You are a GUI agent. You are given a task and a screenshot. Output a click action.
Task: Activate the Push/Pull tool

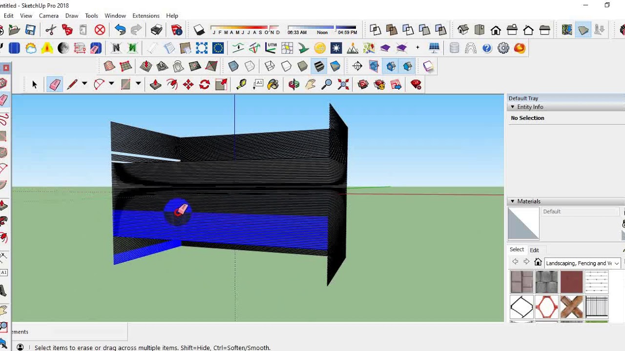[155, 84]
